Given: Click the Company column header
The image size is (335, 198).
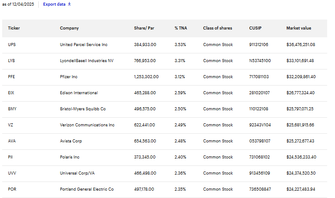Looking at the screenshot, I should 69,28.
